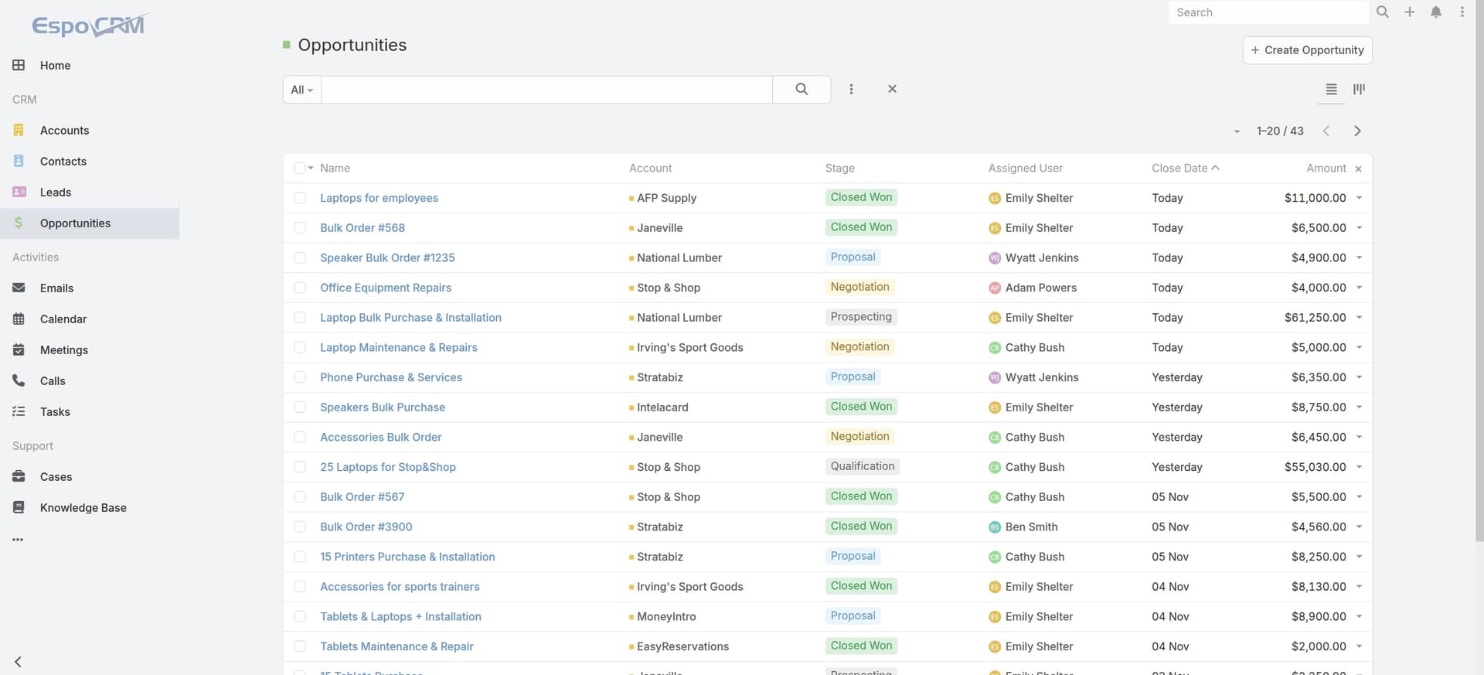The height and width of the screenshot is (675, 1484).
Task: Switch to list view mode
Action: pyautogui.click(x=1331, y=90)
